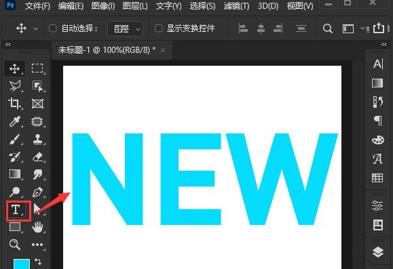Screen dimensions: 393x269
Task: Expand the Move tool preset picker arrow
Action: click(35, 28)
